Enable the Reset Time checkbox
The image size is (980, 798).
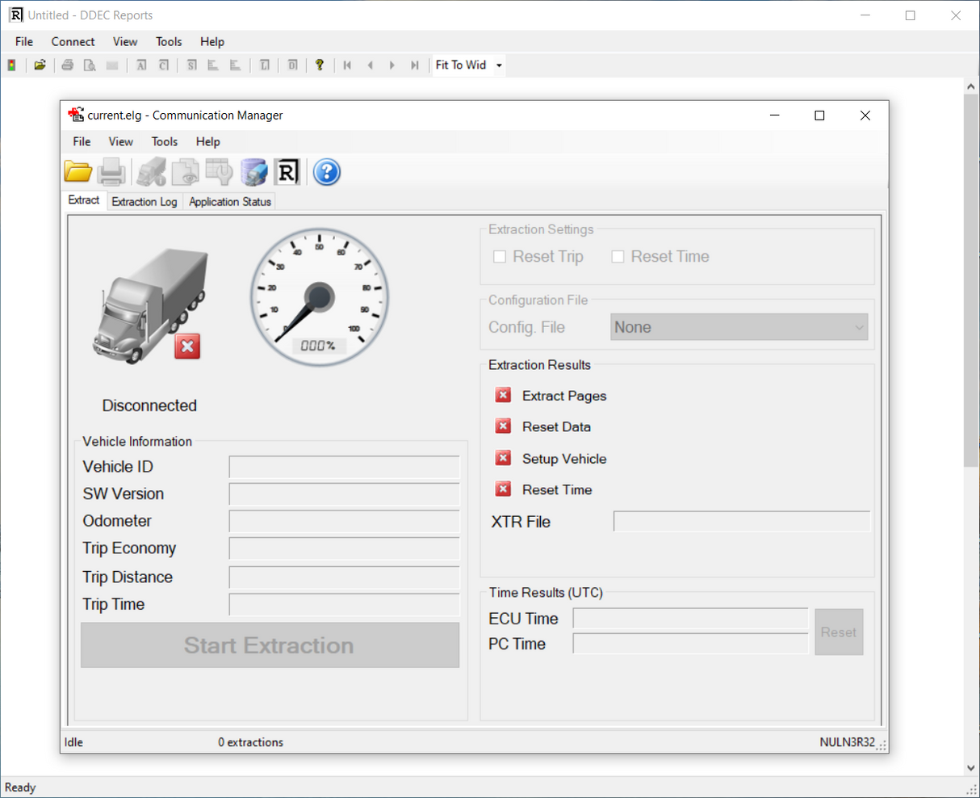(618, 256)
